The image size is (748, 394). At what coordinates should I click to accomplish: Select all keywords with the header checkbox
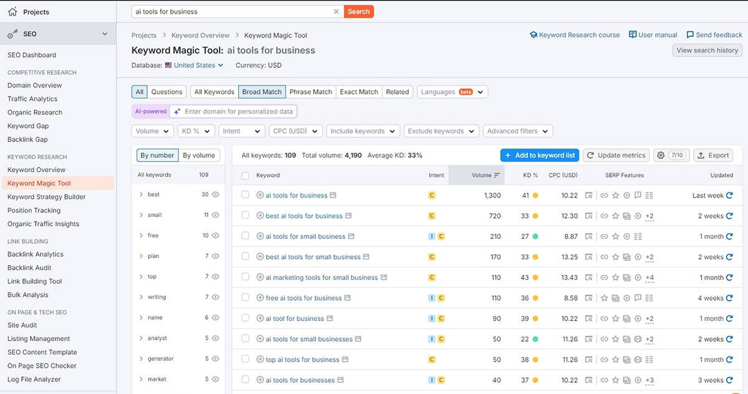(x=246, y=175)
